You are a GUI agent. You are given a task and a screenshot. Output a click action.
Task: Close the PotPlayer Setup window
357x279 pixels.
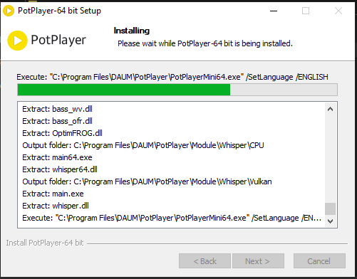338,11
